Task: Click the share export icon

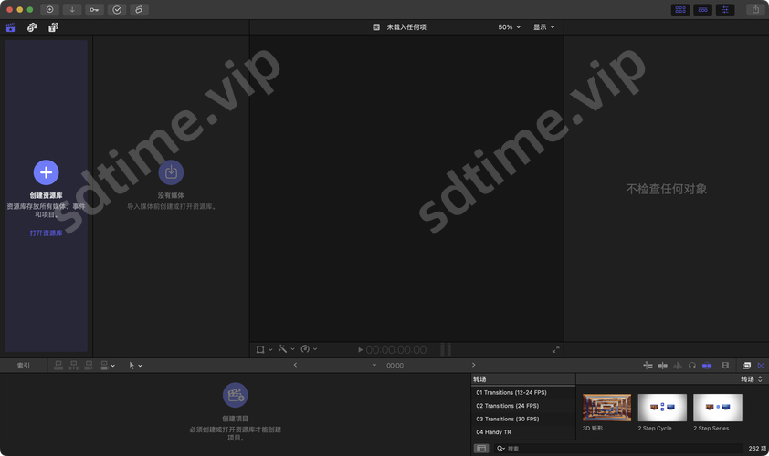Action: (x=755, y=9)
